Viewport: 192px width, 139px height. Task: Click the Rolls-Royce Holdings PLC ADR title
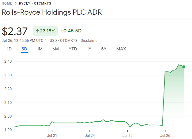pos(52,12)
